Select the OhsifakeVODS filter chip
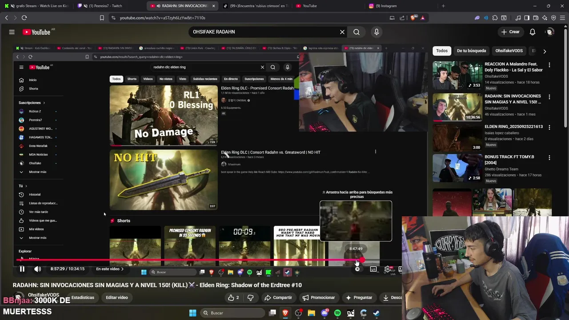Viewport: 569px width, 320px height. pyautogui.click(x=509, y=51)
